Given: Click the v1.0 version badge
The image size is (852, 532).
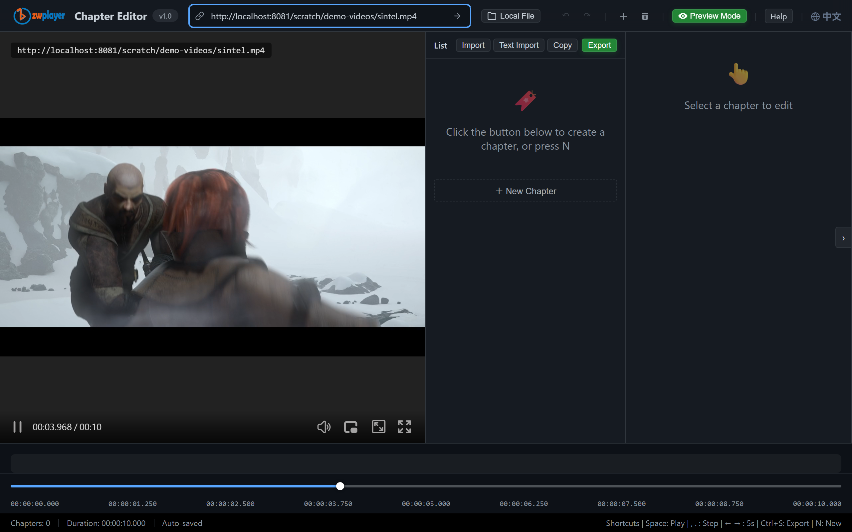Looking at the screenshot, I should (x=165, y=16).
